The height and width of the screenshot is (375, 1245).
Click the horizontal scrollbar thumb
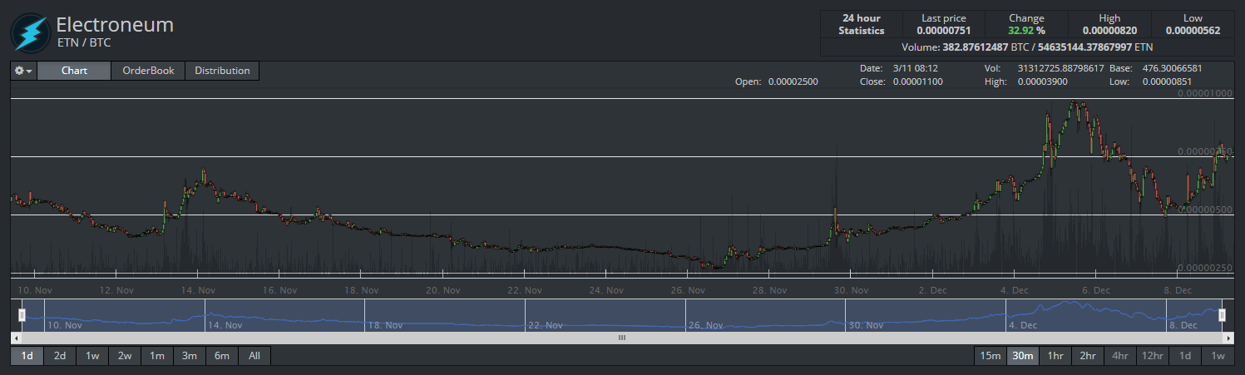(622, 338)
